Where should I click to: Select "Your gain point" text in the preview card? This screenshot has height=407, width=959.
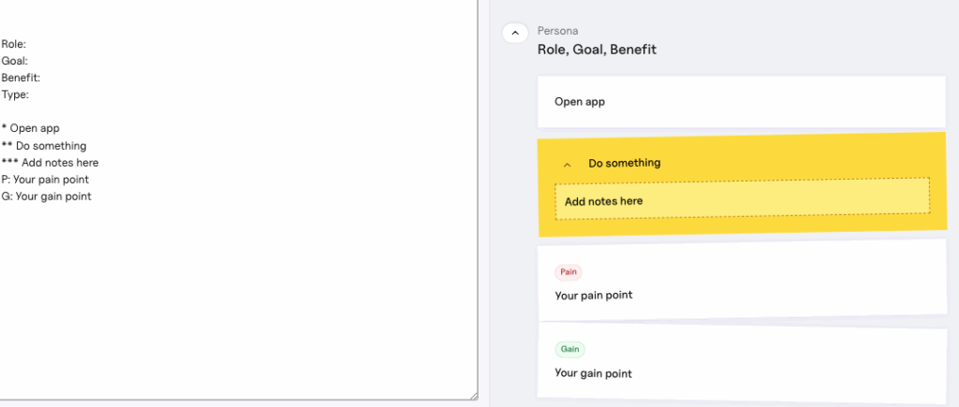594,373
